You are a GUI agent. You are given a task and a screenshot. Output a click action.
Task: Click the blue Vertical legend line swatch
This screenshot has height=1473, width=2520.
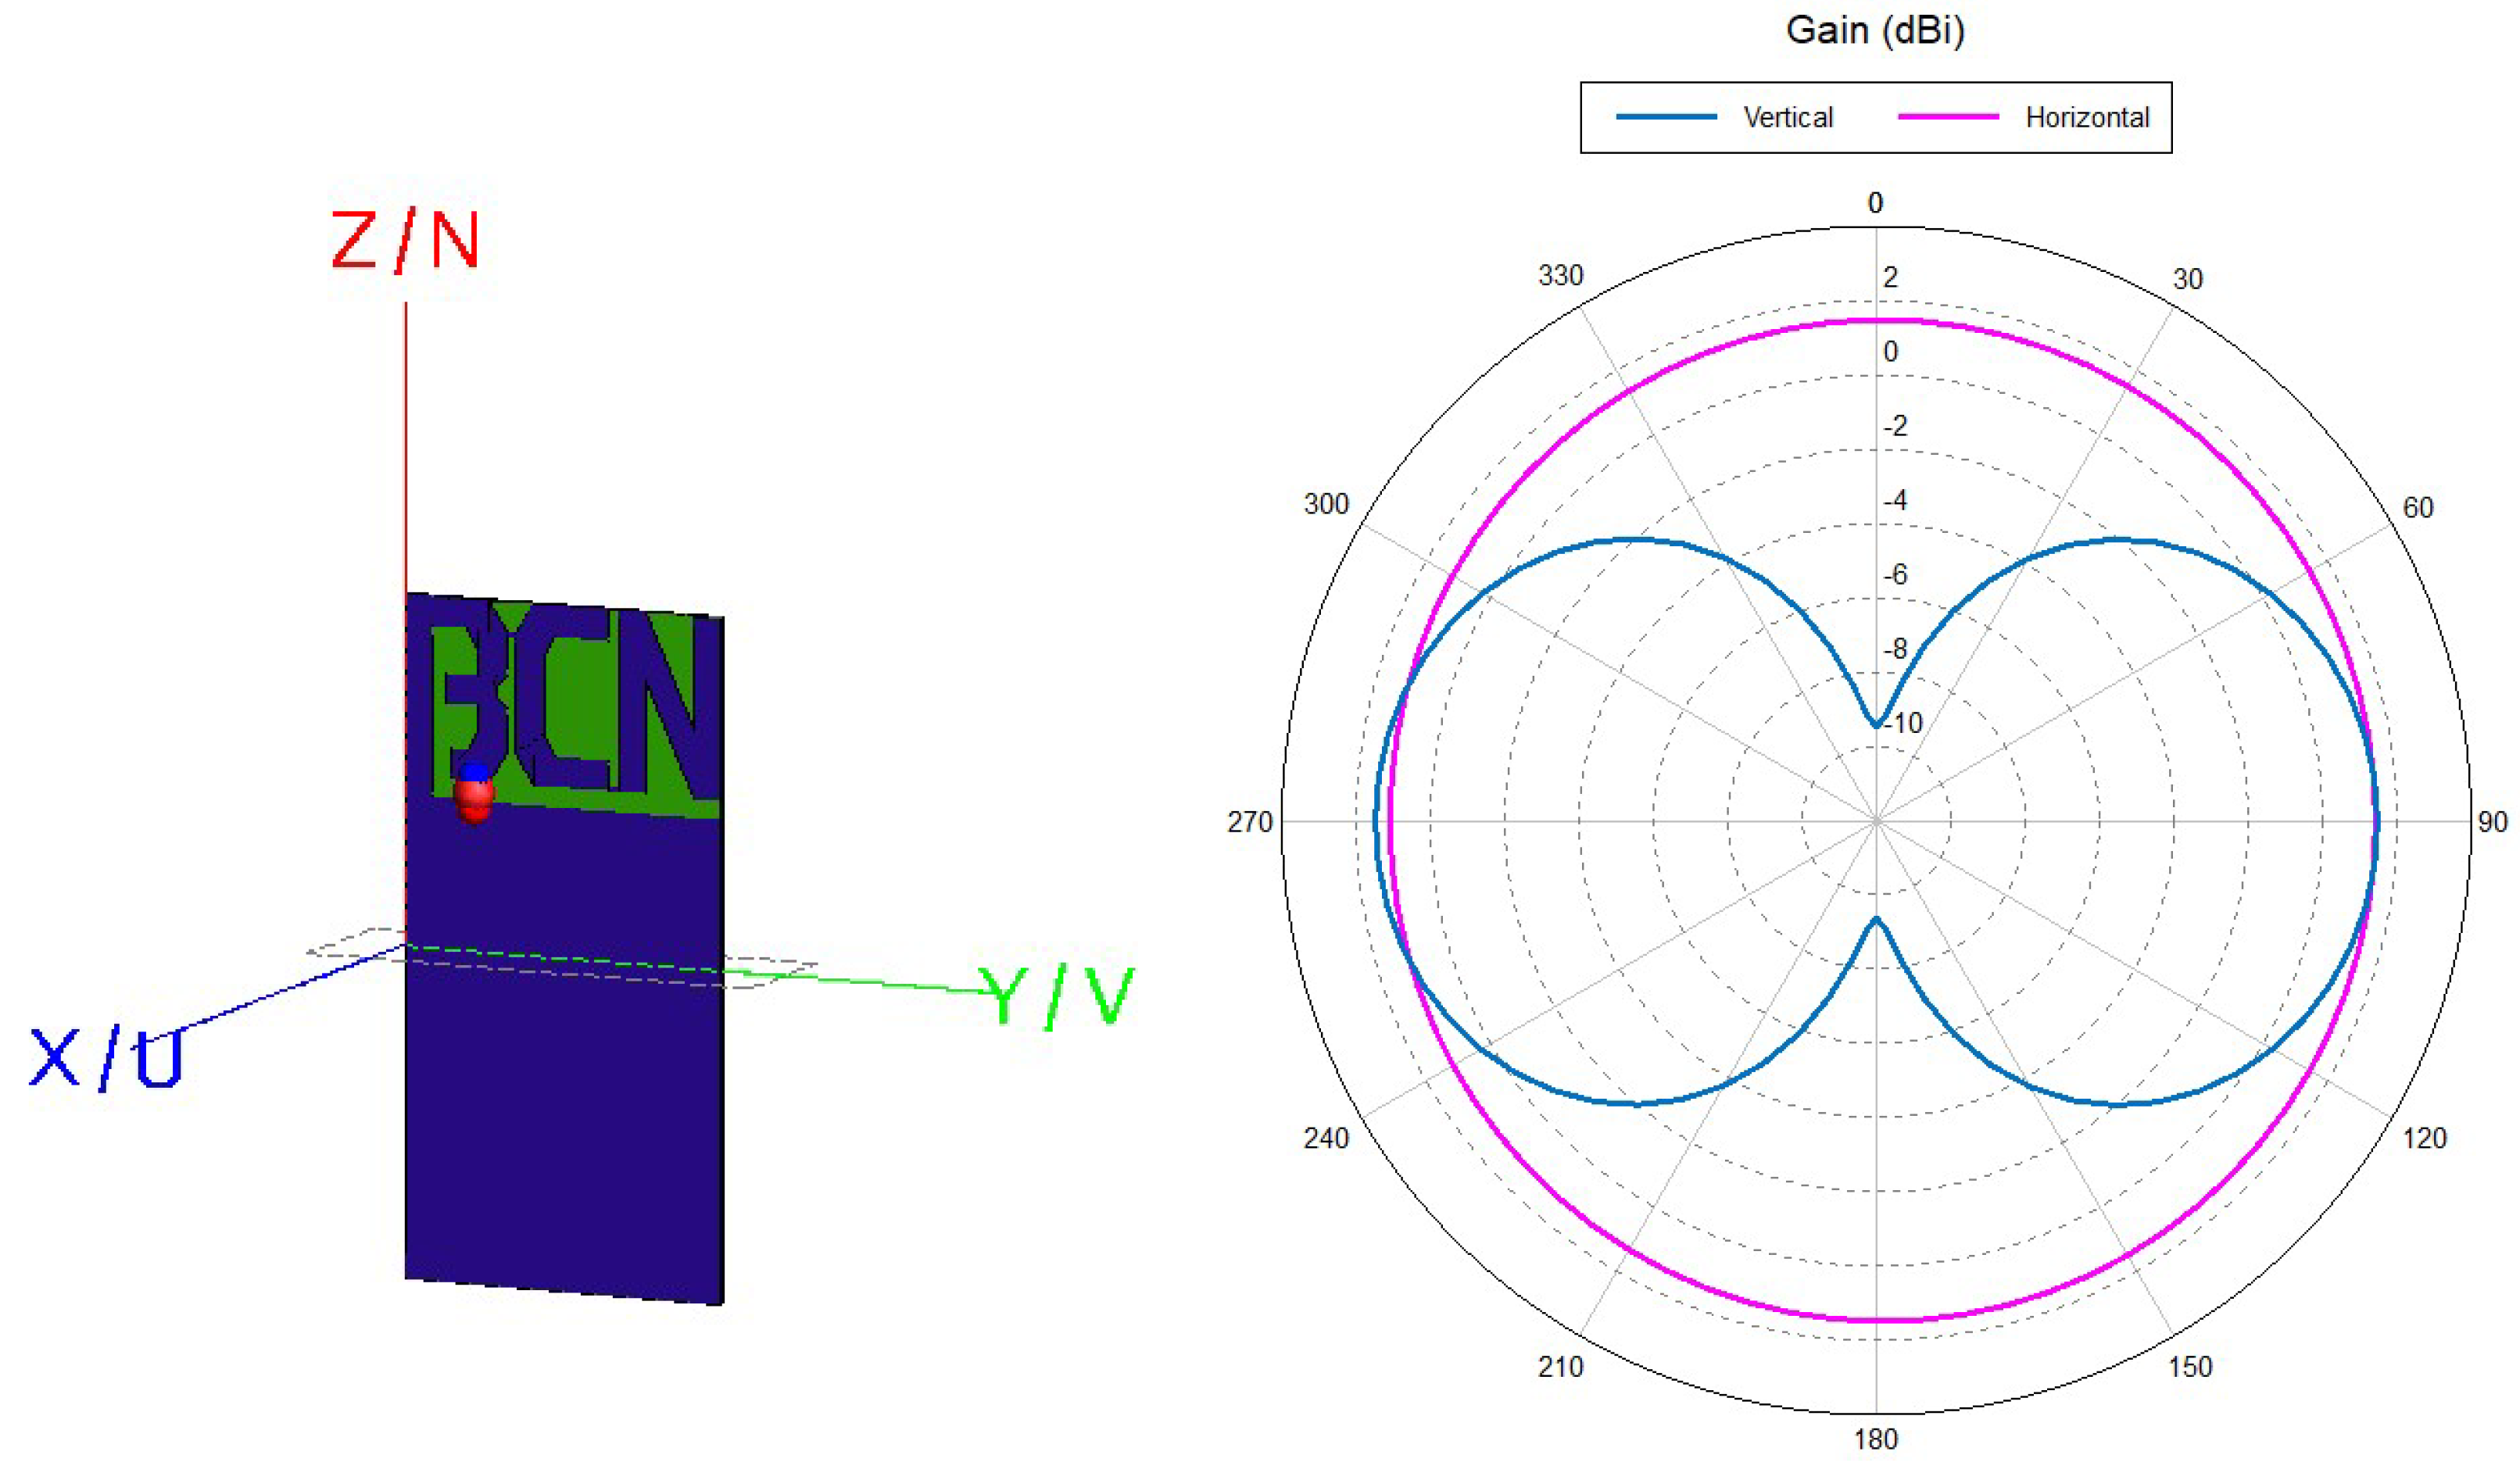[x=1666, y=117]
